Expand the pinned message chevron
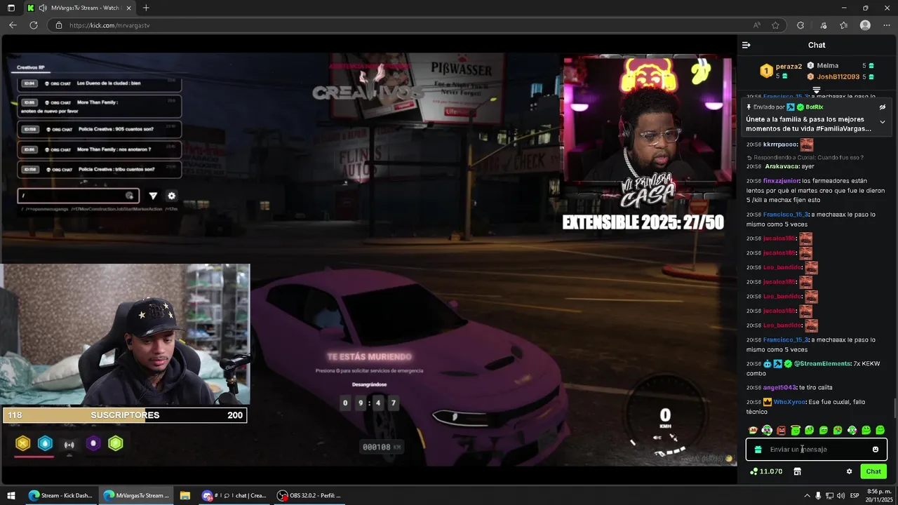898x505 pixels. pos(882,122)
